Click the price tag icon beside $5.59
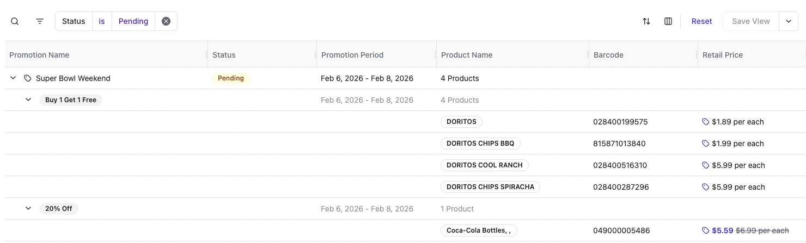806x243 pixels. 706,230
